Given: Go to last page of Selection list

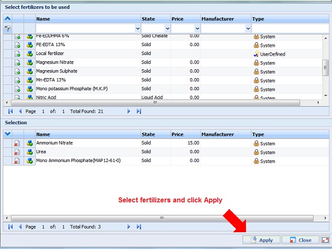Looking at the screenshot, I should pos(138,227).
